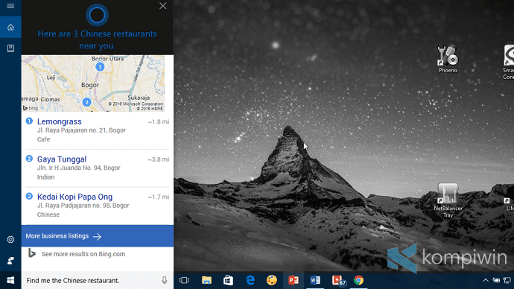Open the Gaya Tunggal listing
The width and height of the screenshot is (514, 289).
[x=62, y=159]
